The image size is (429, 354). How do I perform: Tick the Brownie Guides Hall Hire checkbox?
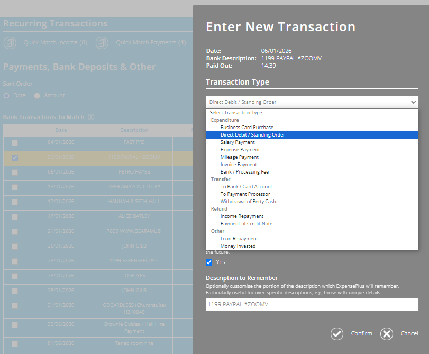[15, 325]
